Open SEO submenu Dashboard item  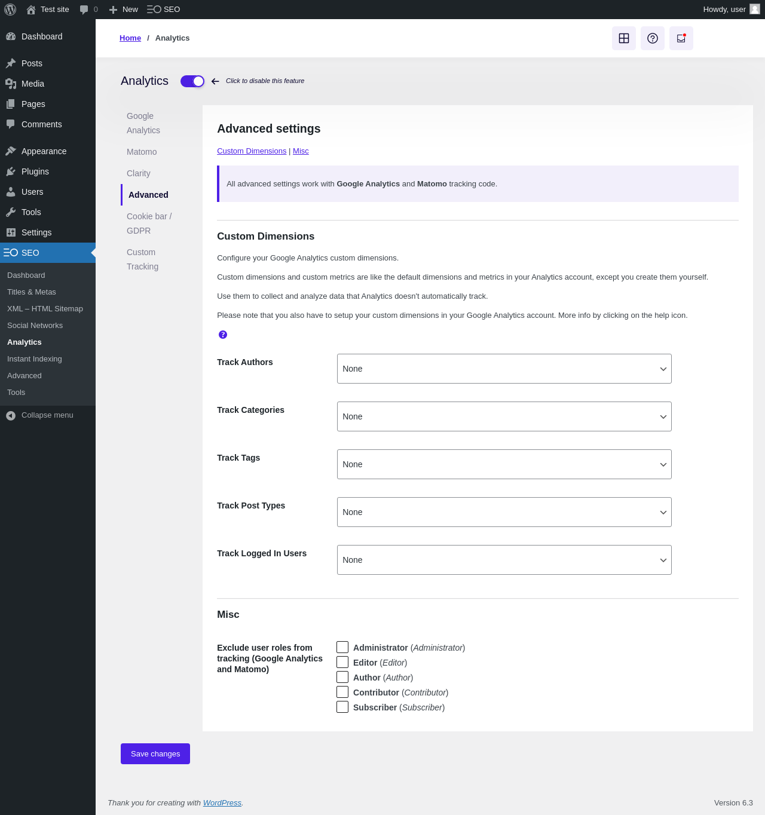click(x=26, y=275)
